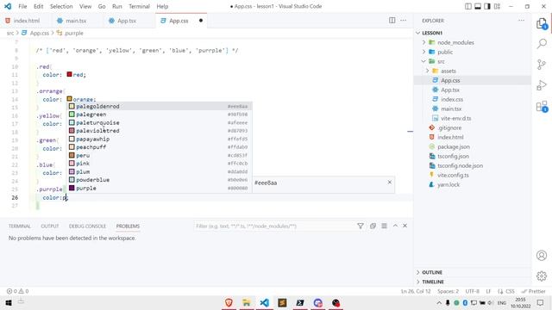The width and height of the screenshot is (552, 310).
Task: Open the File menu
Action: click(22, 6)
